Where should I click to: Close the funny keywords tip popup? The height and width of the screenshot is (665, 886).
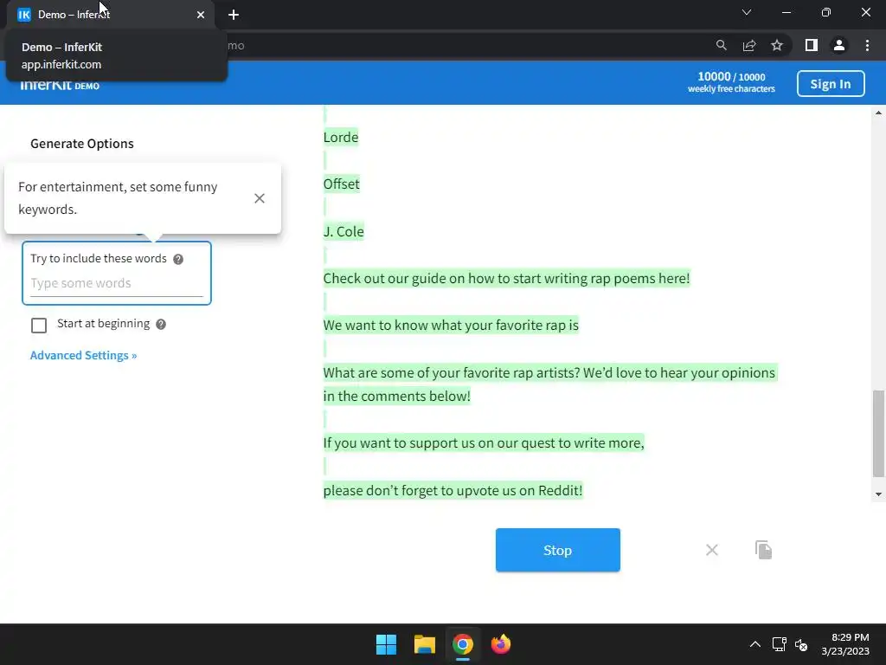click(x=260, y=198)
